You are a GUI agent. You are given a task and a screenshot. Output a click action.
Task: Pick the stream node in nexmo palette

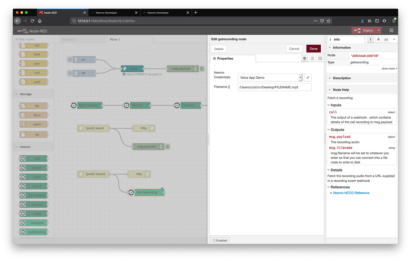(34, 168)
